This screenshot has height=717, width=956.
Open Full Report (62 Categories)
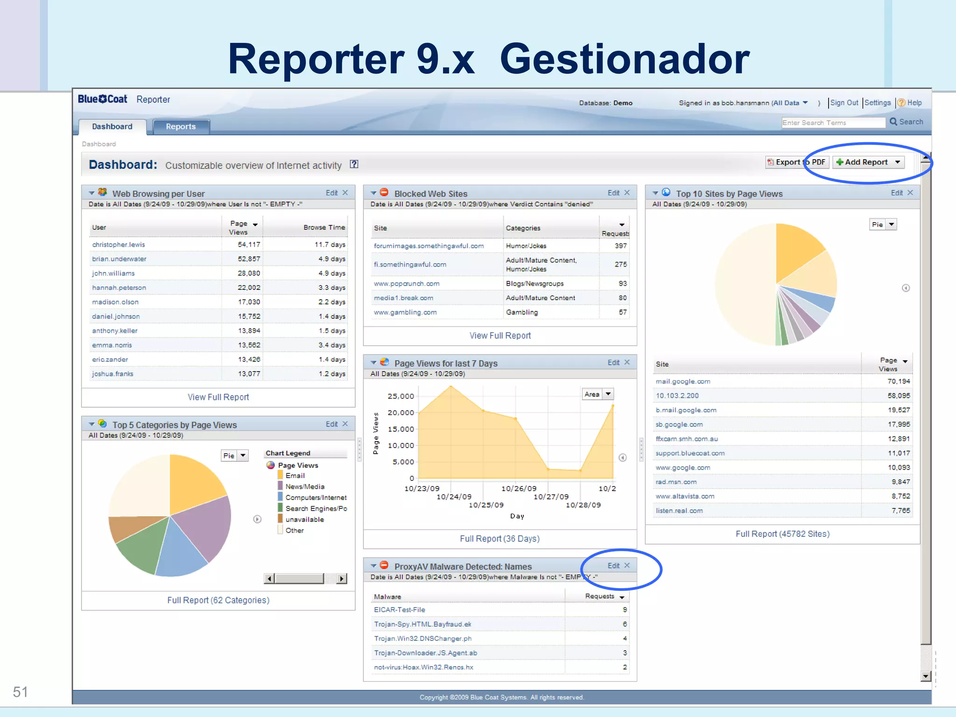click(218, 600)
